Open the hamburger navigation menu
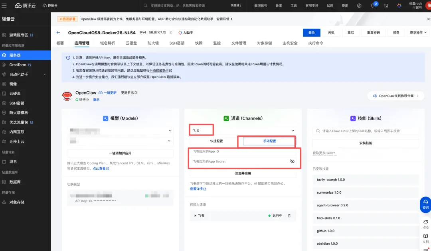Image resolution: width=431 pixels, height=251 pixels. tap(4, 6)
